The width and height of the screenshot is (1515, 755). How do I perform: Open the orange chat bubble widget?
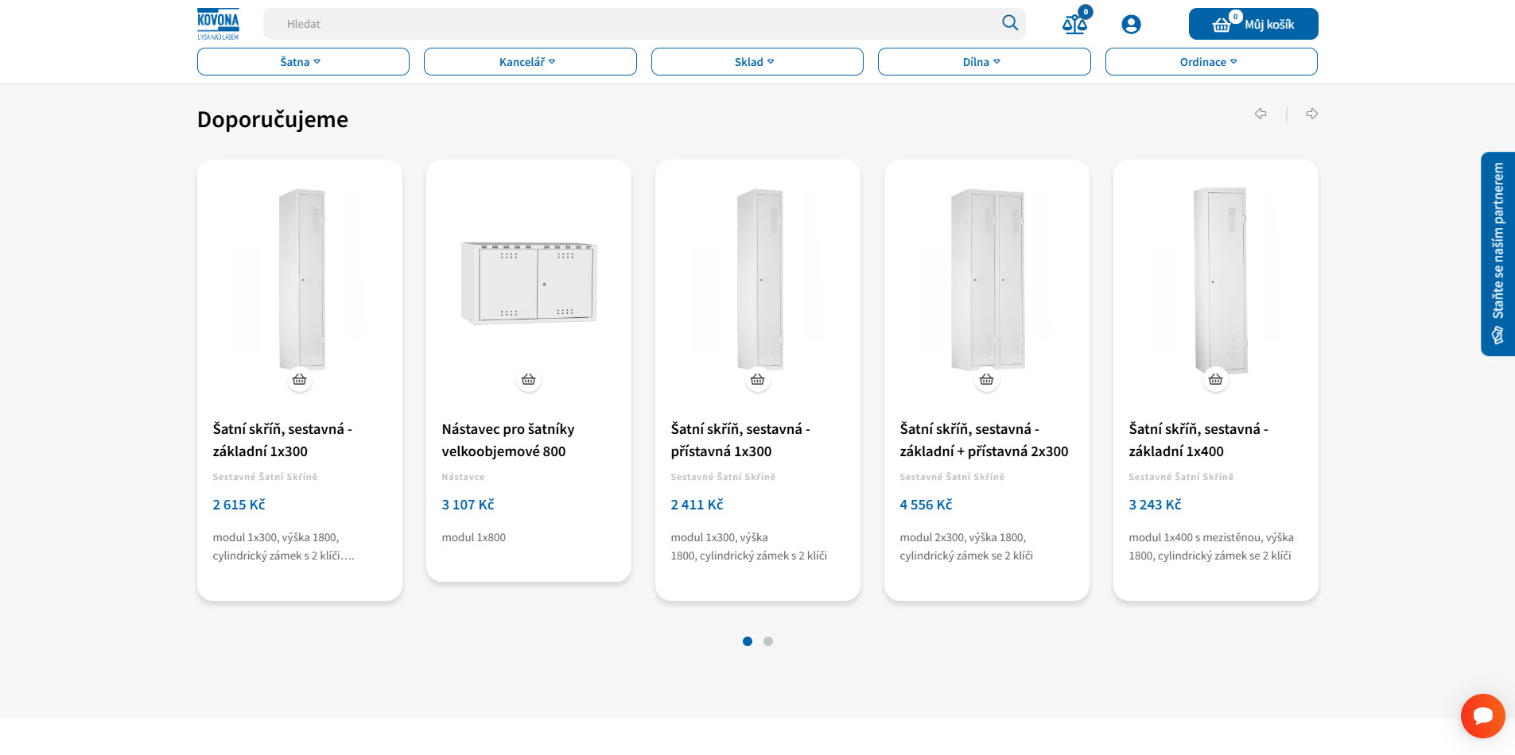[x=1482, y=716]
